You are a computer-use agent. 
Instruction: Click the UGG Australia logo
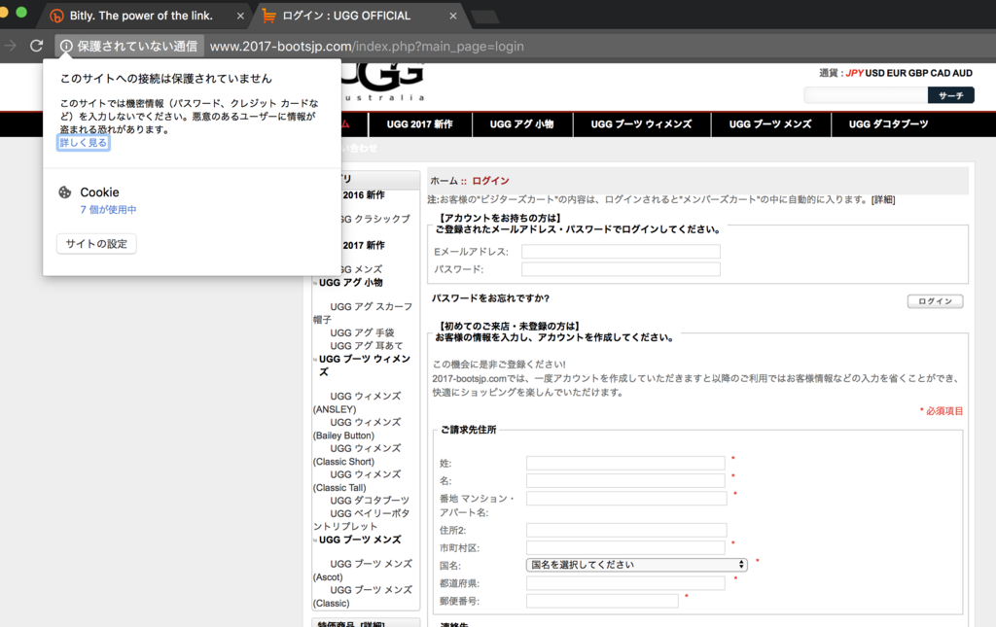(x=383, y=82)
